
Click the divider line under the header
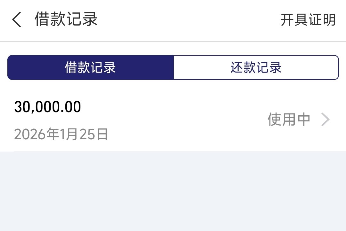(x=173, y=41)
